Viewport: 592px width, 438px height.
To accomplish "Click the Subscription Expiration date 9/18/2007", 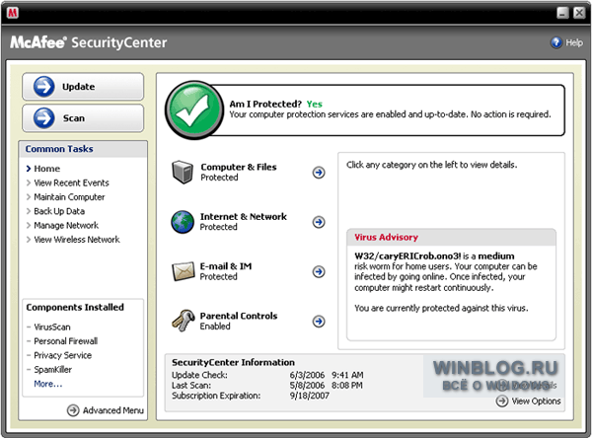I will 310,396.
